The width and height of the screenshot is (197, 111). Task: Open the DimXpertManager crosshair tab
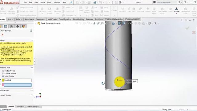point(18,26)
